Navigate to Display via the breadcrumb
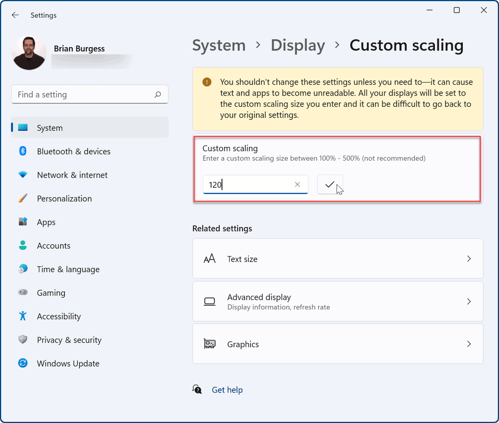Viewport: 499px width, 423px height. [298, 45]
